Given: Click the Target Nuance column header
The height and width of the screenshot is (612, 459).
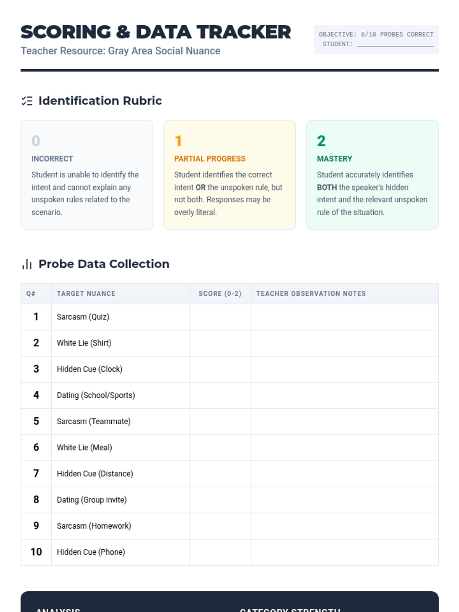Looking at the screenshot, I should click(x=86, y=294).
